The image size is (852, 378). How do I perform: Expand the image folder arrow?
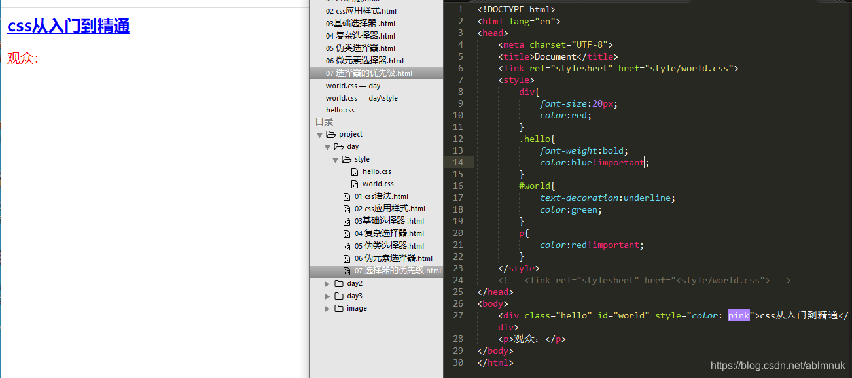click(x=327, y=308)
